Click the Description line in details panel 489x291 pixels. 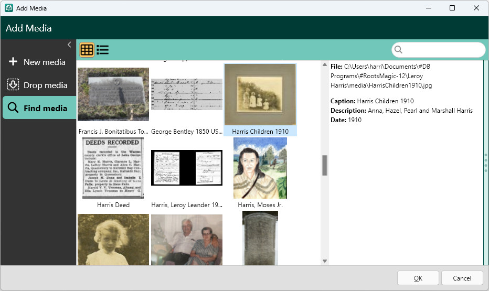(402, 110)
